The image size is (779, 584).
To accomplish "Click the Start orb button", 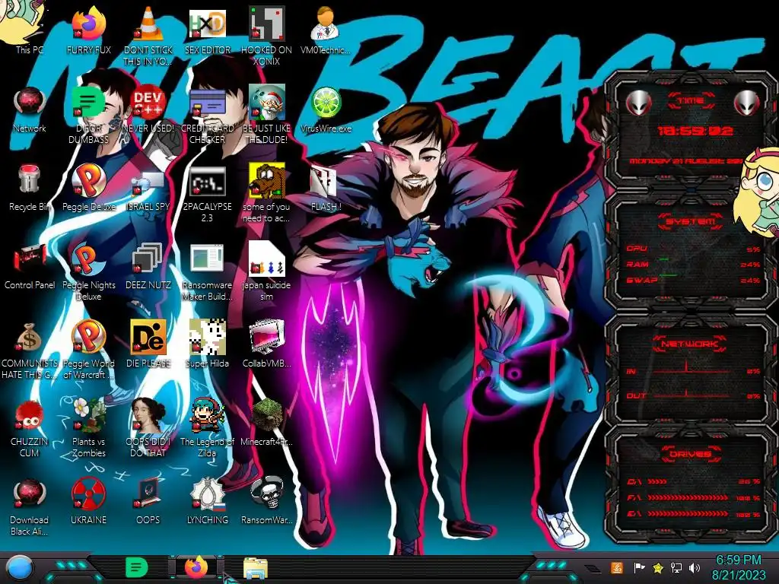I will tap(19, 569).
